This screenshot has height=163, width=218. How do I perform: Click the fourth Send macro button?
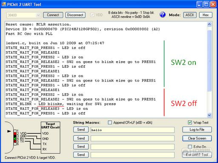pos(81,155)
